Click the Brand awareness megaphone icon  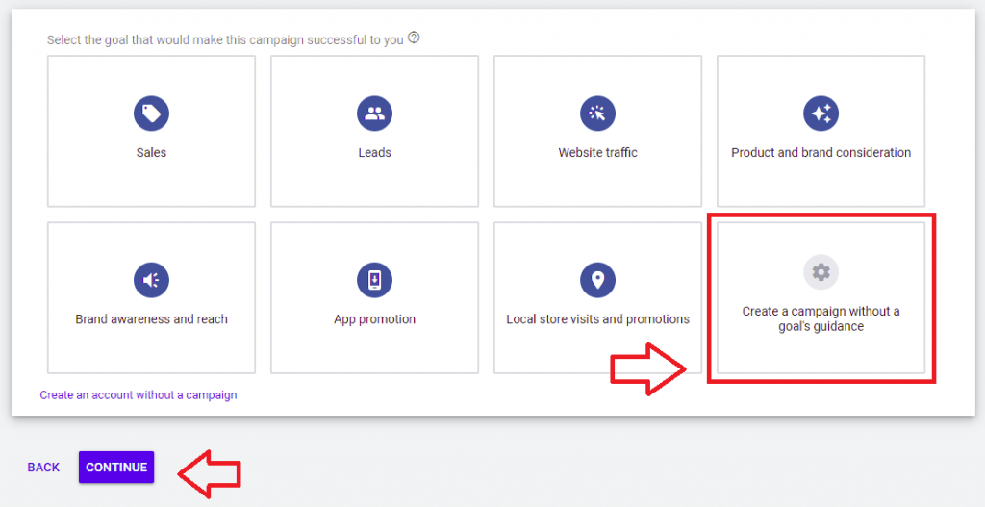tap(151, 280)
